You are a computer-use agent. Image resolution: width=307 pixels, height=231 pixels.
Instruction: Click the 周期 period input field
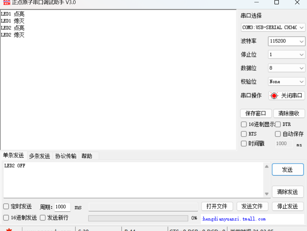point(62,207)
